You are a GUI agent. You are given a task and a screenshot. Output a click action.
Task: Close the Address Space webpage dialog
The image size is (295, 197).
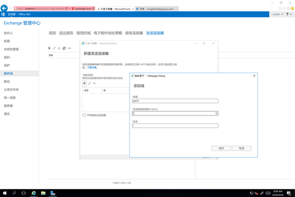254,75
